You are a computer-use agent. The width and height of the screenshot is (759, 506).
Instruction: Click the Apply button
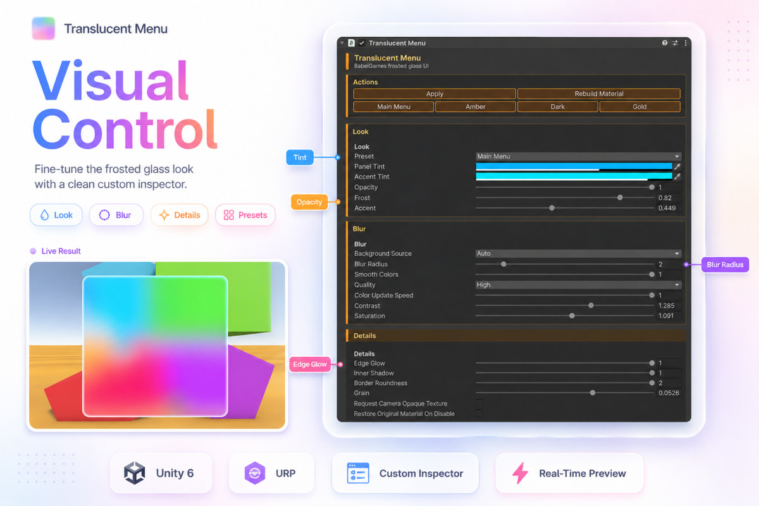435,94
